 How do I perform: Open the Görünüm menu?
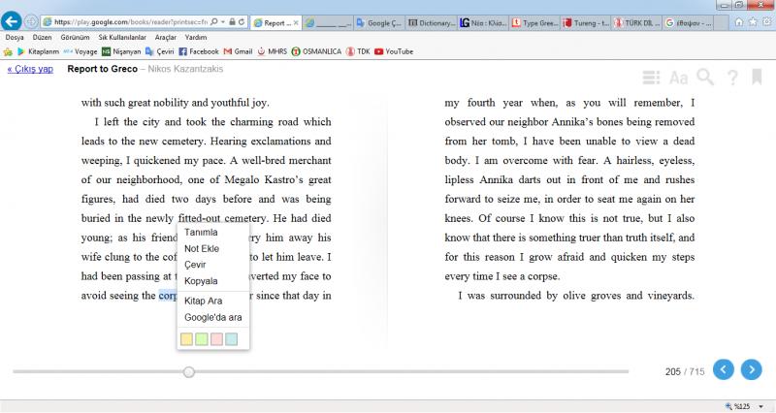click(x=75, y=38)
